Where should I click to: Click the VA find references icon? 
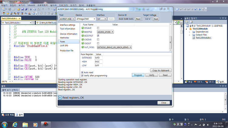tap(15, 13)
